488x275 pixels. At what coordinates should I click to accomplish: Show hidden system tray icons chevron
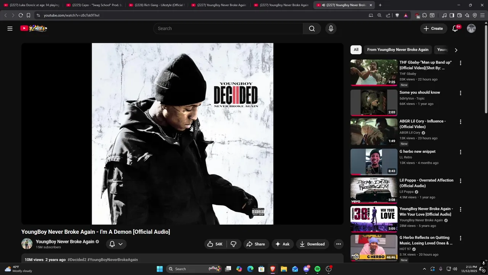click(x=424, y=269)
